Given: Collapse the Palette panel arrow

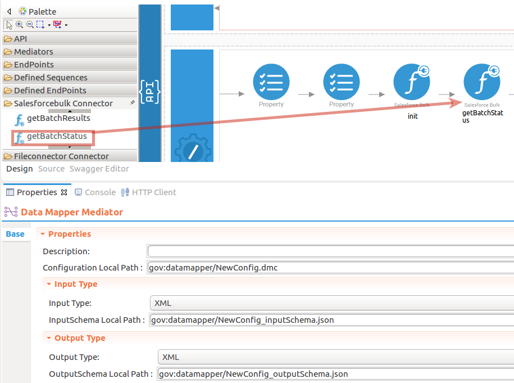Looking at the screenshot, I should coord(9,11).
